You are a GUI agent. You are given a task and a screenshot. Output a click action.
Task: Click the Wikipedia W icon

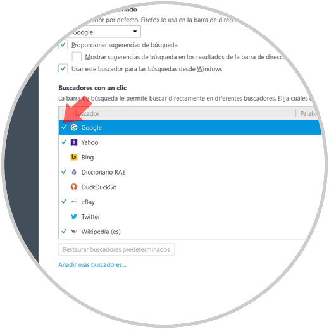tap(74, 232)
